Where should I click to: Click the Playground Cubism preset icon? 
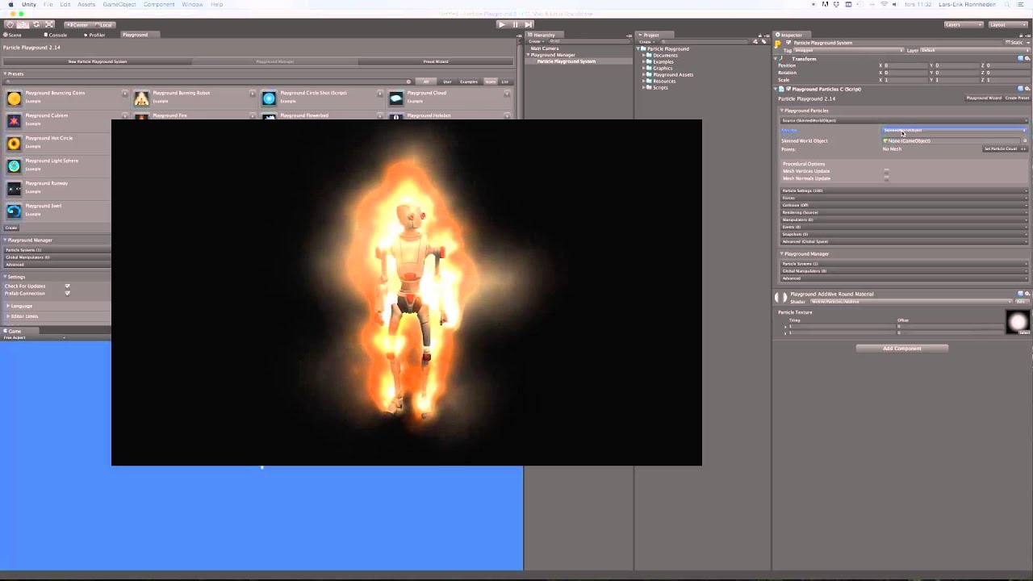14,121
